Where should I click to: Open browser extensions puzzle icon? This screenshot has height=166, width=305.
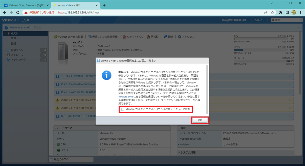tap(281, 12)
